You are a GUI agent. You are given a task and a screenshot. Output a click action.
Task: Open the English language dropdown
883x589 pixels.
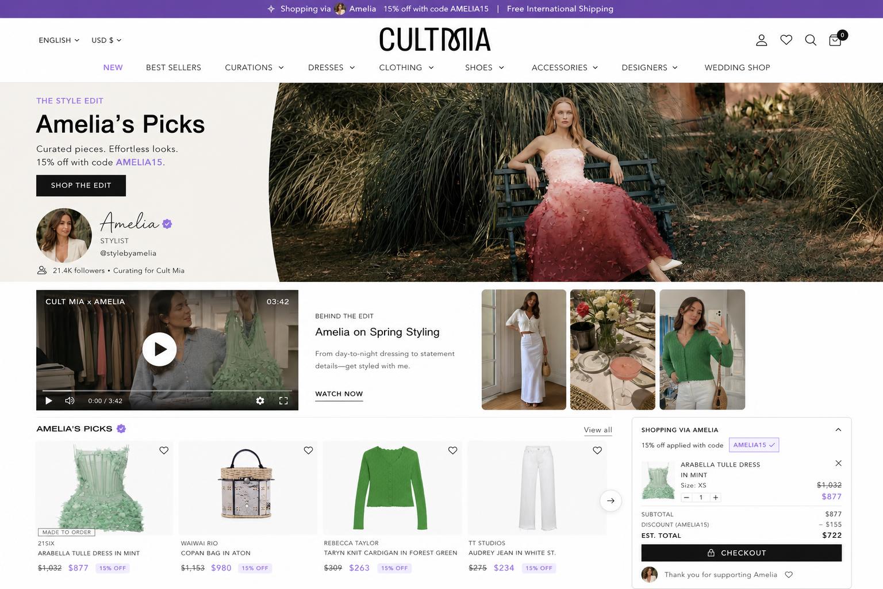tap(59, 40)
